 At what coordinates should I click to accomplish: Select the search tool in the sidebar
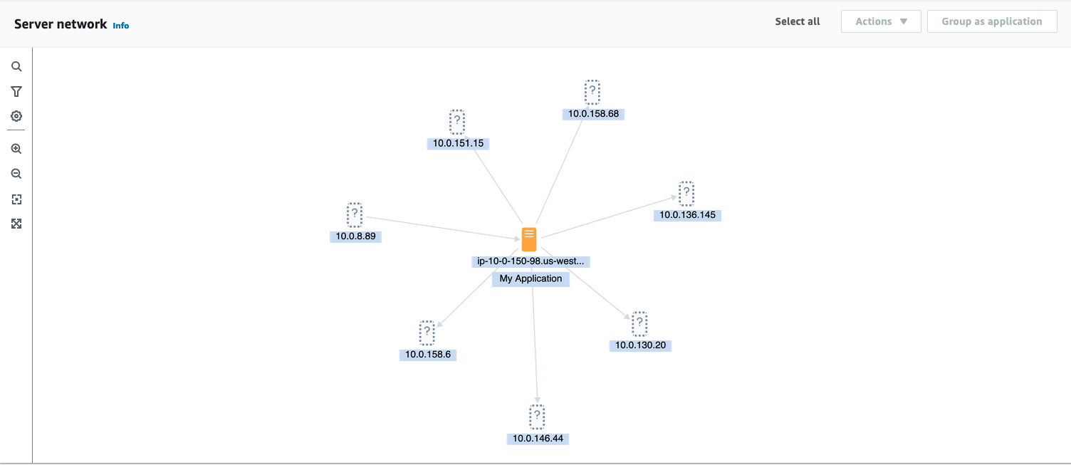click(16, 66)
